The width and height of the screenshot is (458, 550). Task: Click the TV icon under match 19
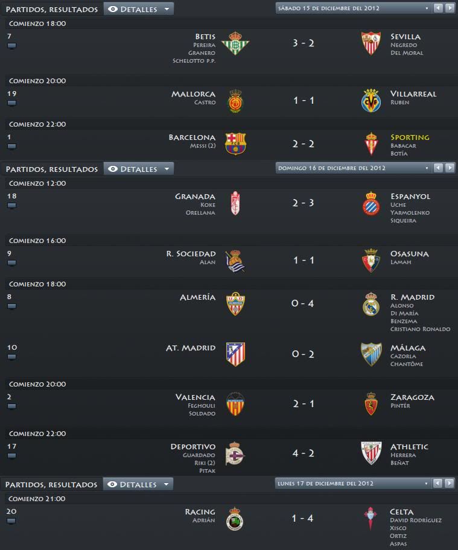(11, 103)
